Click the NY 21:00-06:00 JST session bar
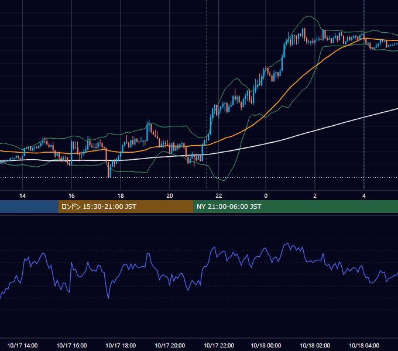 (x=296, y=207)
